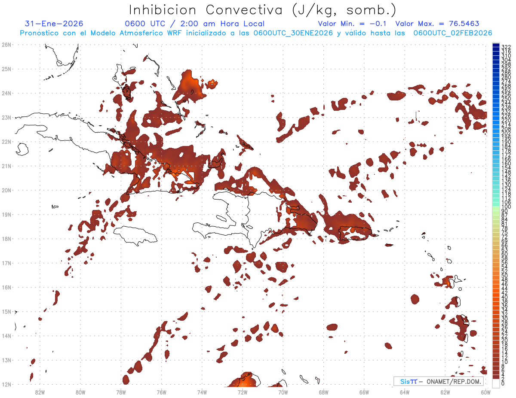
Task: Click the 12N latitude label
Action: point(6,384)
